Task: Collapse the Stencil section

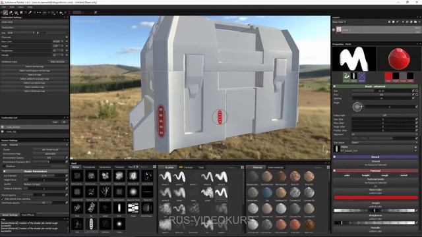Action: [334, 157]
